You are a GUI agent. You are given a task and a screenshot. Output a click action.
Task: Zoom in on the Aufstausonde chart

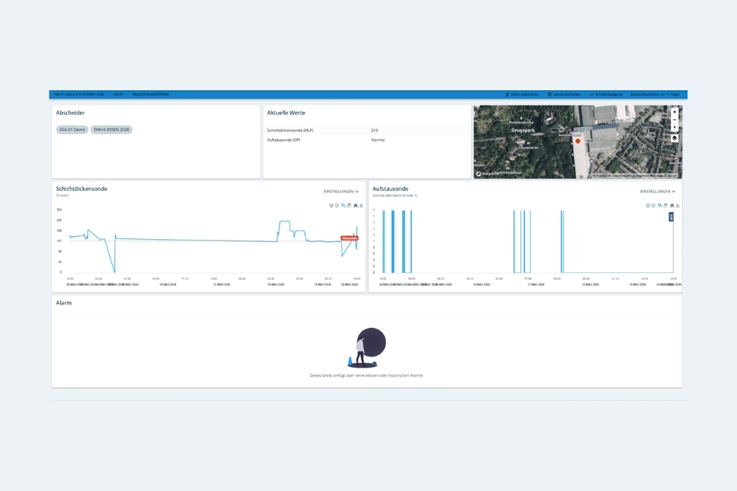coord(648,205)
